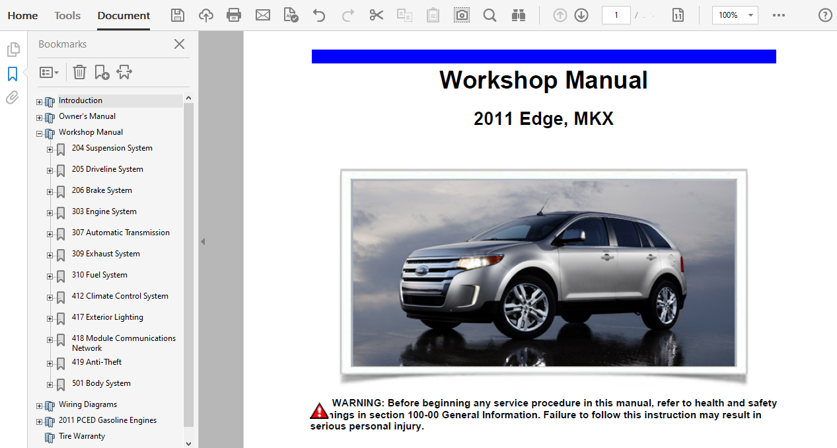Add a new bookmark icon
Screen dimensions: 837x448
click(102, 72)
